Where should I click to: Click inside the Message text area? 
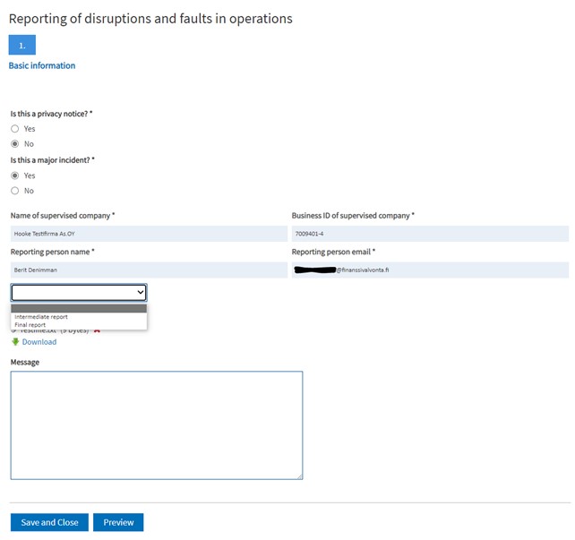[x=156, y=424]
